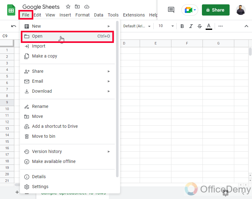Toggle bold formatting
Screen dimensions: 252x199
pos(182,26)
